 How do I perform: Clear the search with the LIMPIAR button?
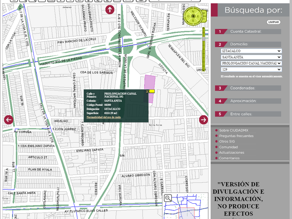point(273,22)
